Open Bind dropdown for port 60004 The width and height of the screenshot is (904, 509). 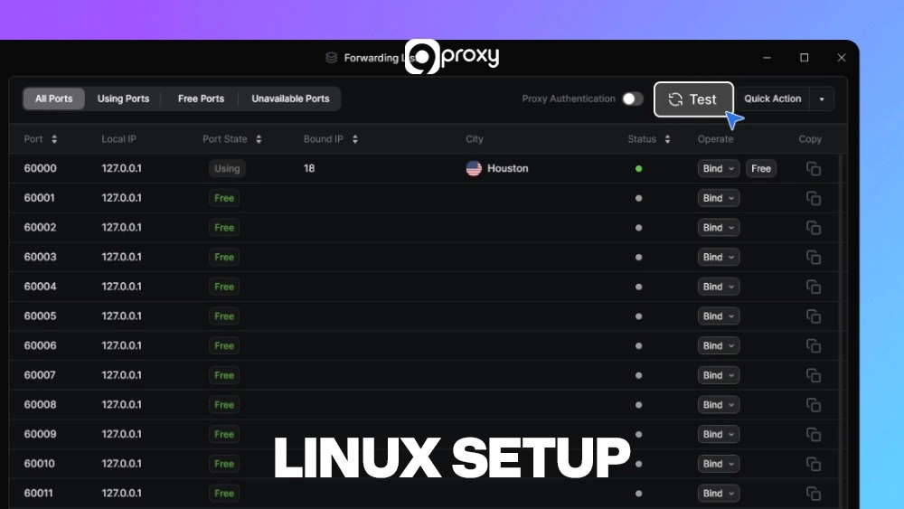coord(719,287)
